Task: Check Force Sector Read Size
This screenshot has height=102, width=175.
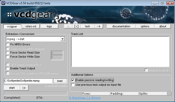Action: click(7, 53)
